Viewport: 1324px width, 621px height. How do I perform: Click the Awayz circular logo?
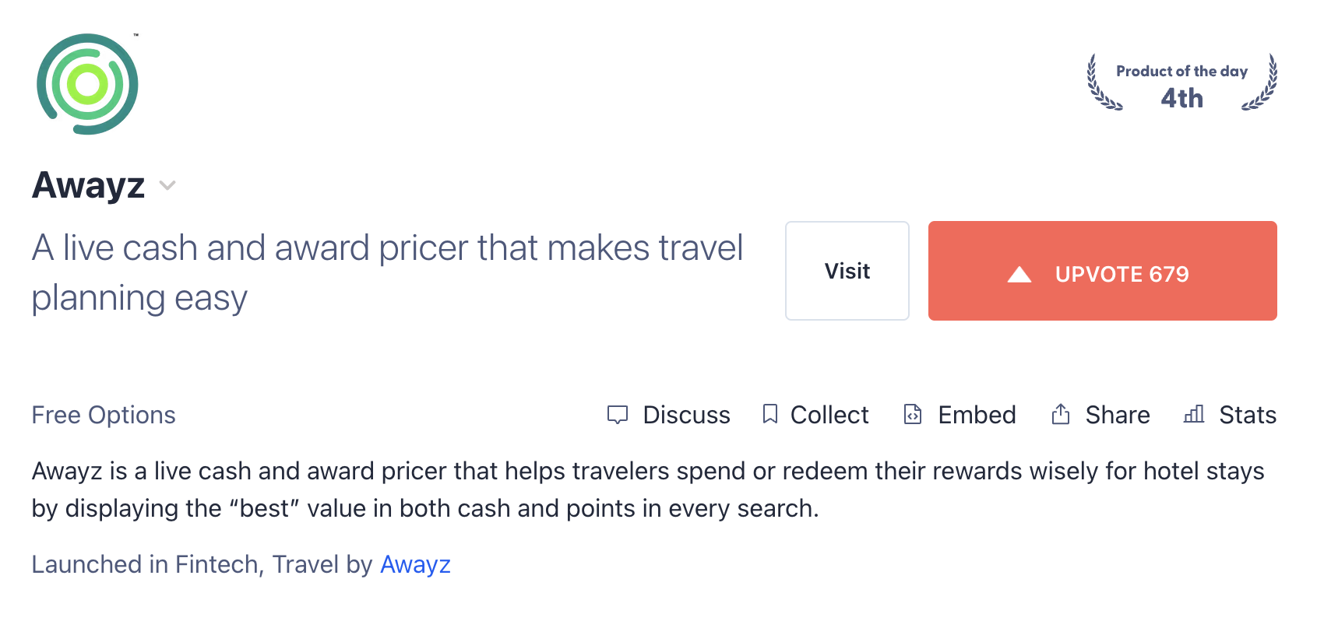pos(87,84)
